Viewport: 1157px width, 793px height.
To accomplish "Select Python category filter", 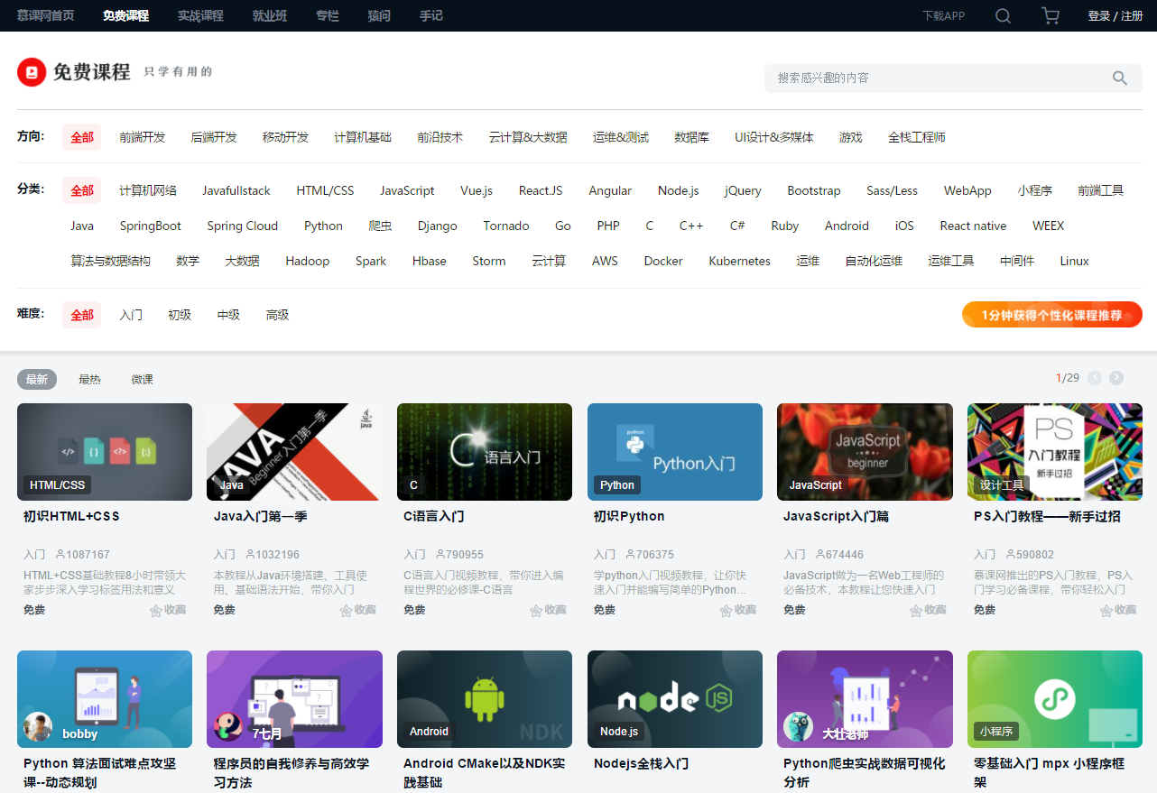I will (x=323, y=226).
